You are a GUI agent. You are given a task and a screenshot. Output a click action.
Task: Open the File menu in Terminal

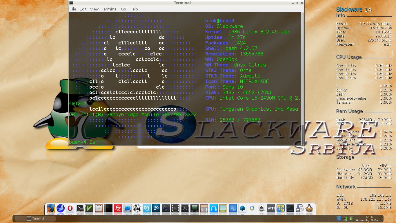[73, 9]
